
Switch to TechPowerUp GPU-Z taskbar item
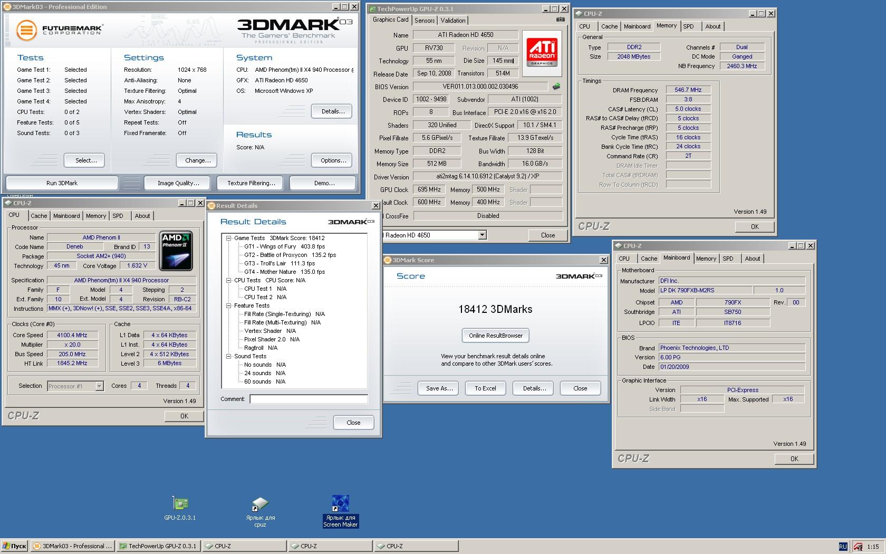click(x=158, y=546)
